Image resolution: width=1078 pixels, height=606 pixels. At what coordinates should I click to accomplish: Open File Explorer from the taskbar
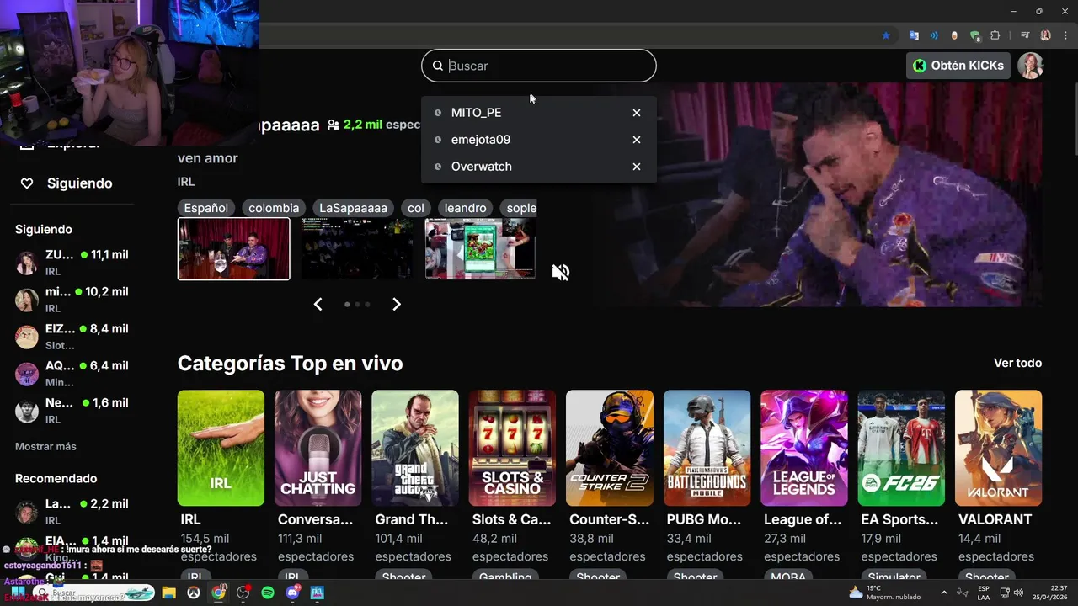click(168, 593)
